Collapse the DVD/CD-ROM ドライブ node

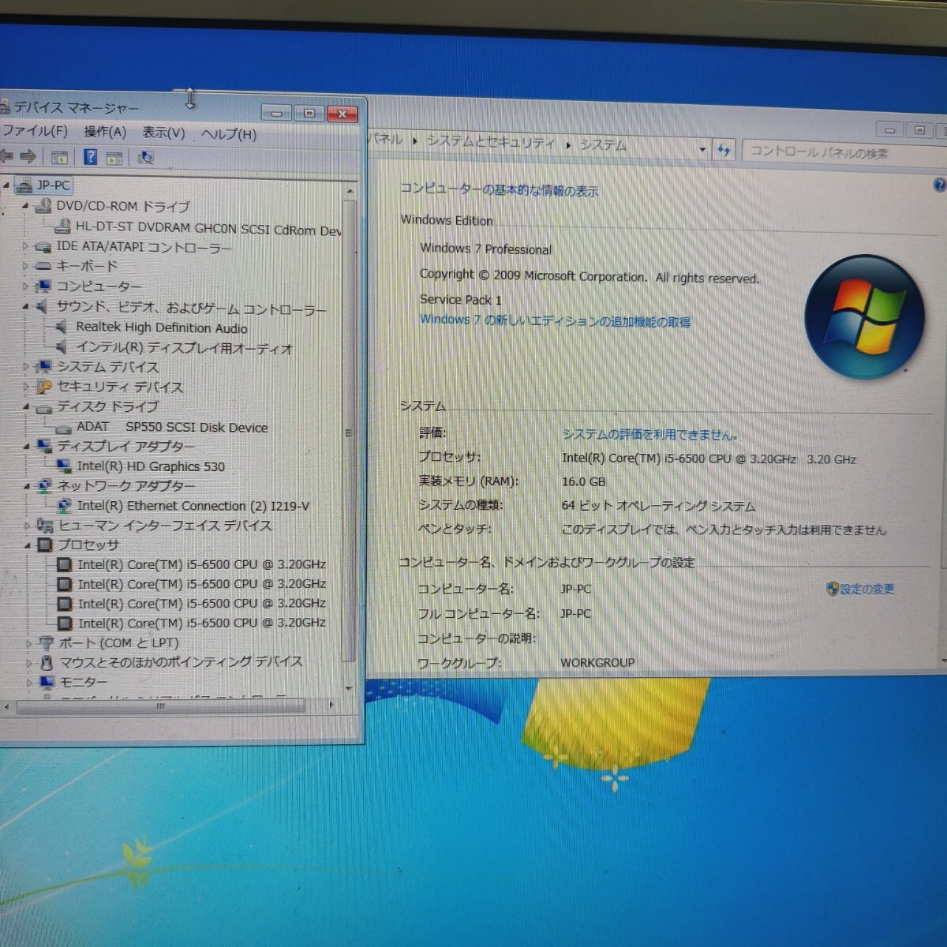pyautogui.click(x=25, y=206)
